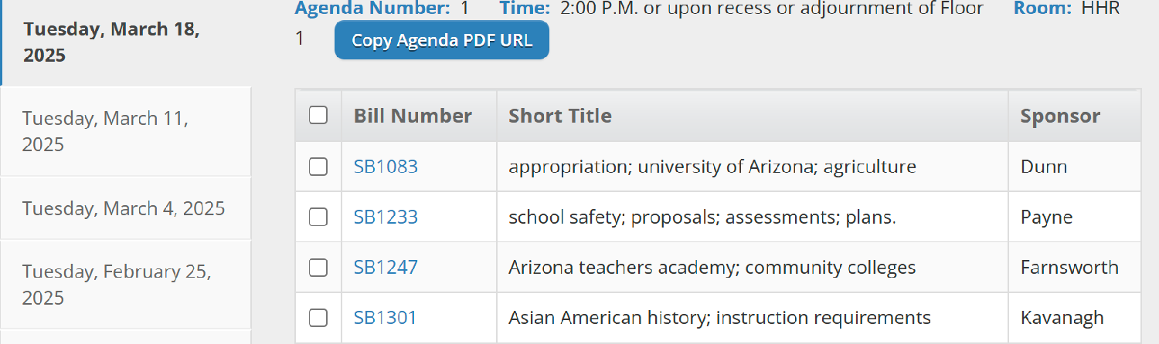Open the Tuesday, February 25, 2025 agenda

(116, 284)
